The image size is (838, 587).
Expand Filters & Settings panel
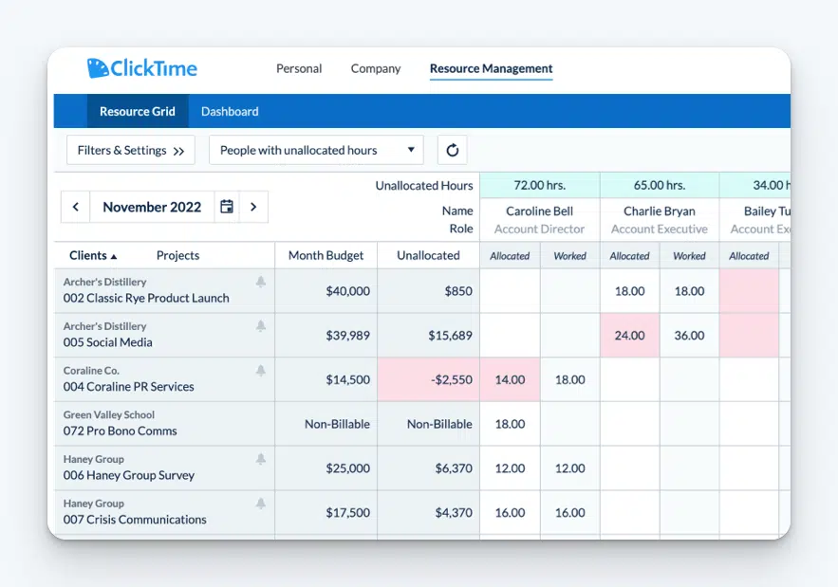131,150
